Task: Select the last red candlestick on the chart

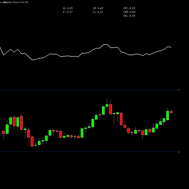Action: 171,112
